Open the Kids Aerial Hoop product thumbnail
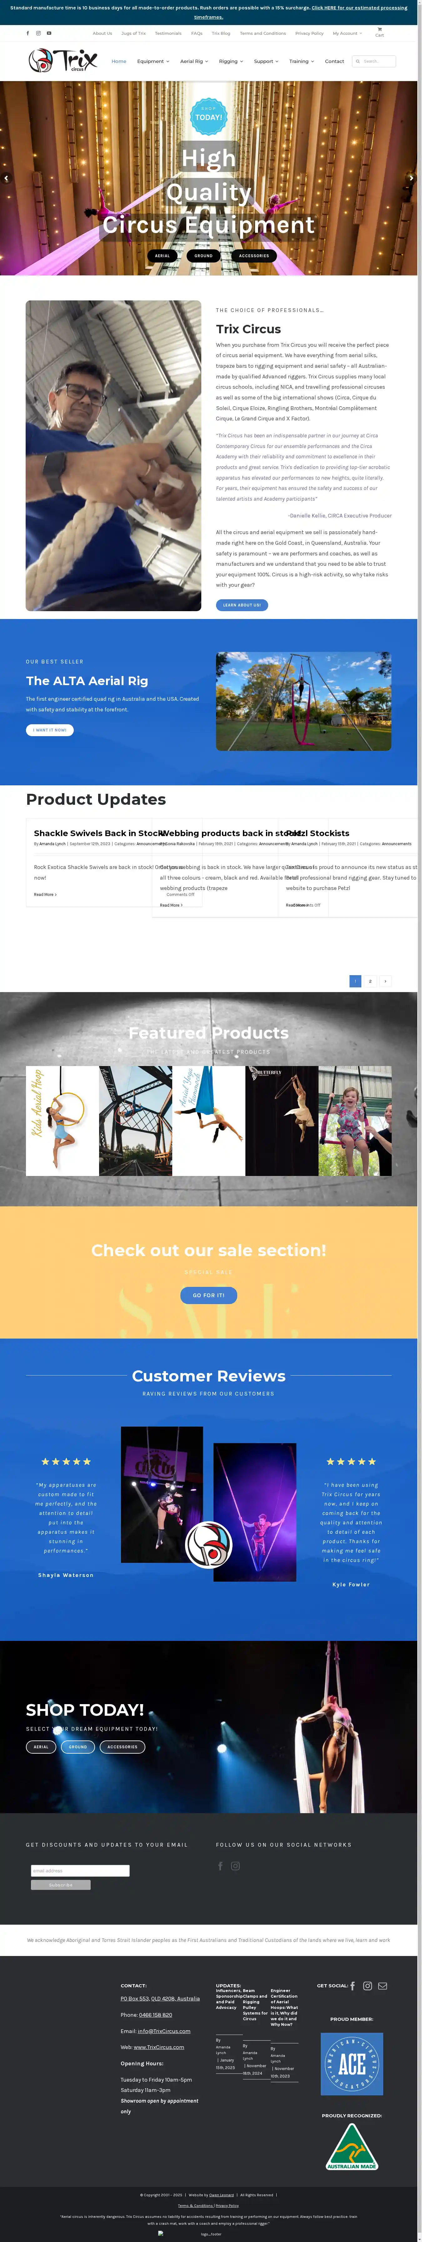422x2242 pixels. click(62, 1121)
